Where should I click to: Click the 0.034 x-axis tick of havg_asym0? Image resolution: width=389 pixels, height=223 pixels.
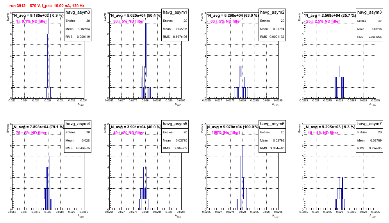point(84,101)
